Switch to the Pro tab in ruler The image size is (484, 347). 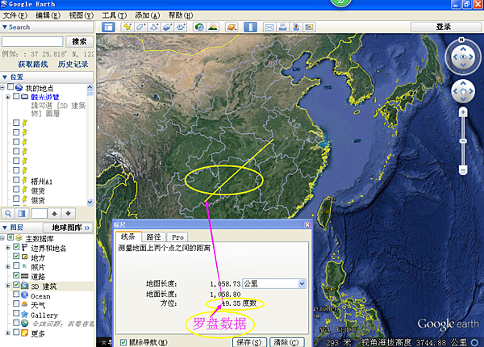(177, 237)
